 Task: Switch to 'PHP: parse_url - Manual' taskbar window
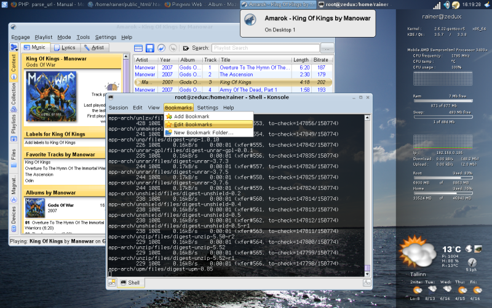pyautogui.click(x=47, y=4)
